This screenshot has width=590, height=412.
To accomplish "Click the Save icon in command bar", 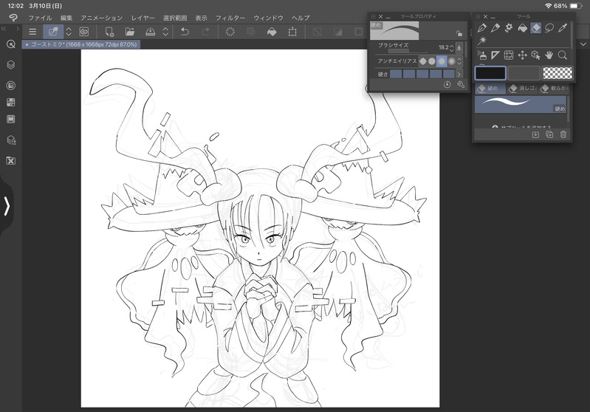I will tap(150, 32).
